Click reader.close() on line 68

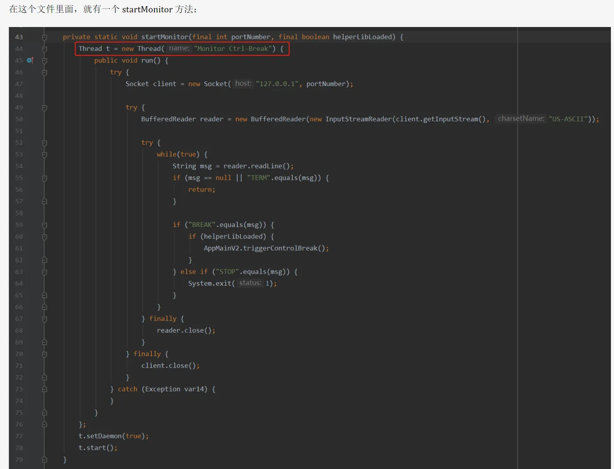(x=184, y=330)
